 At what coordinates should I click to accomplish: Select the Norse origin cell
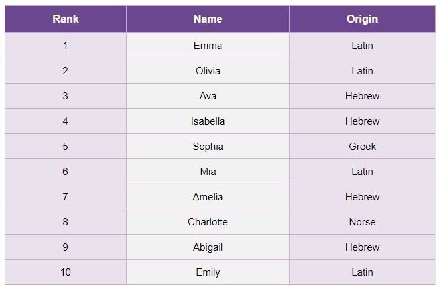(362, 222)
